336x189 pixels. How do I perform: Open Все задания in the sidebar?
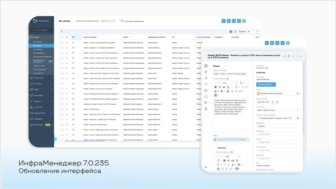[x=38, y=50]
